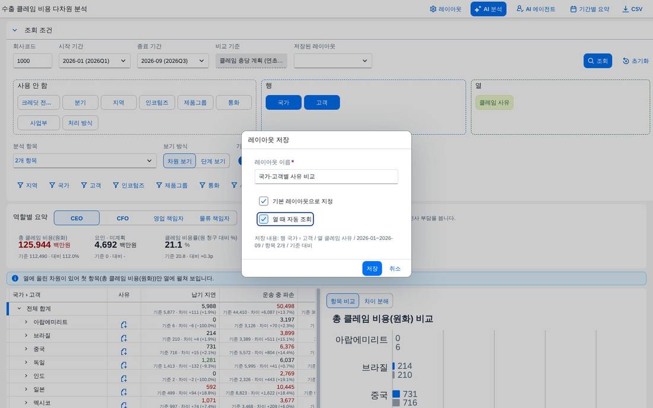Select the CEO role summary tab
This screenshot has height=408, width=653.
(x=77, y=218)
